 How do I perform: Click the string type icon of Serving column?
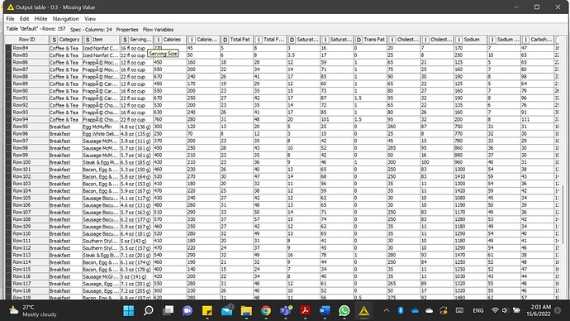125,40
